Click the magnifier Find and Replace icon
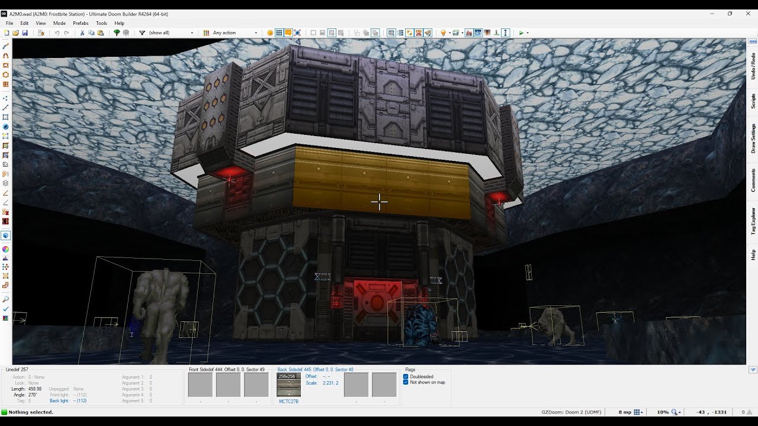 coord(6,299)
